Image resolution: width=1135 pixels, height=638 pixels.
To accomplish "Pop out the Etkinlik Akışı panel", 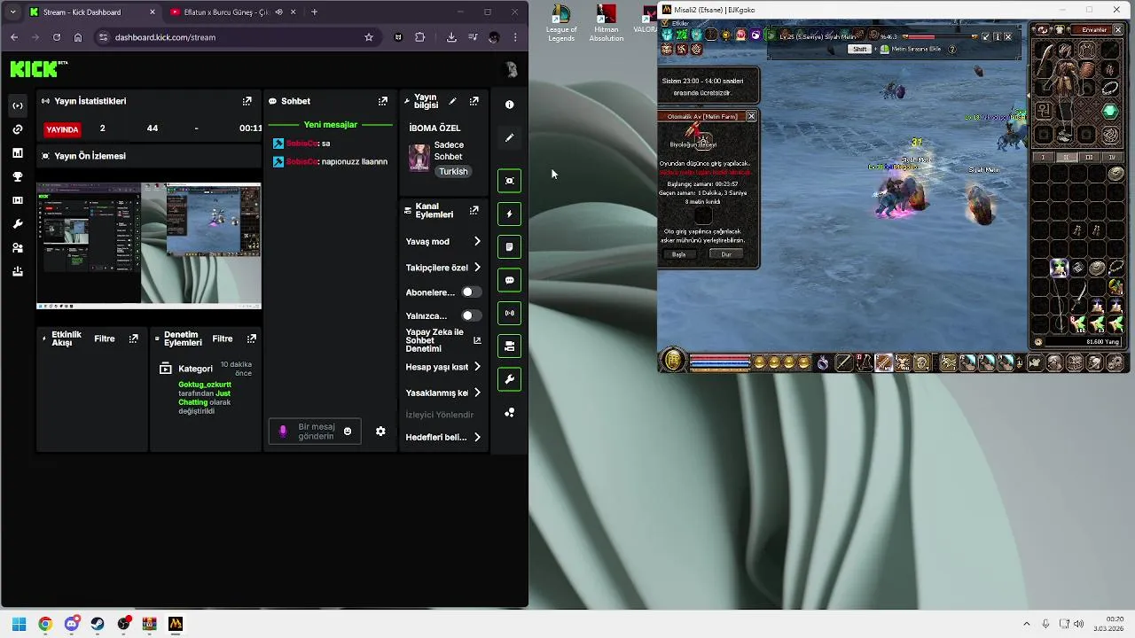I will point(134,338).
